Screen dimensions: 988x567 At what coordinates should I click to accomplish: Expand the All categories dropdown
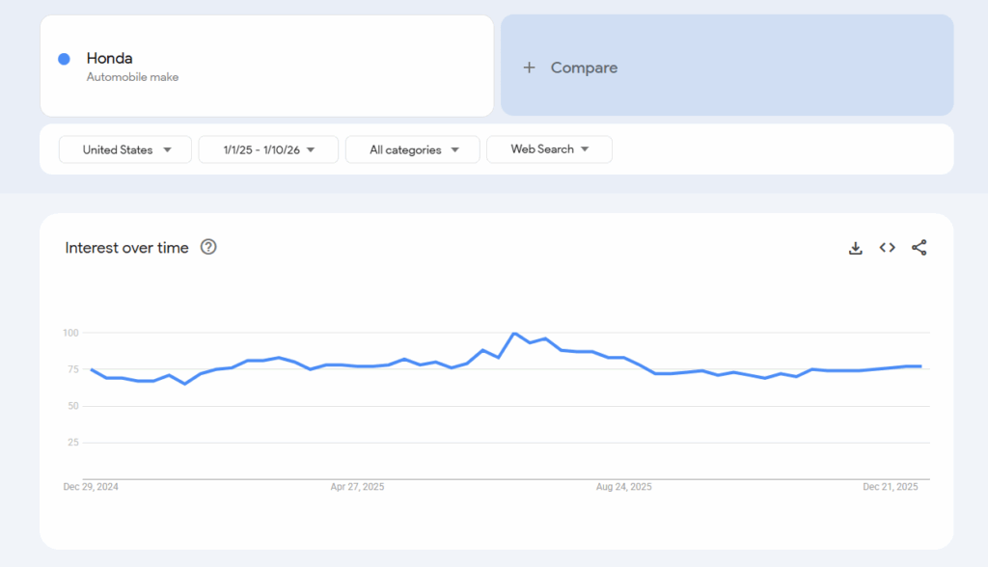point(412,149)
